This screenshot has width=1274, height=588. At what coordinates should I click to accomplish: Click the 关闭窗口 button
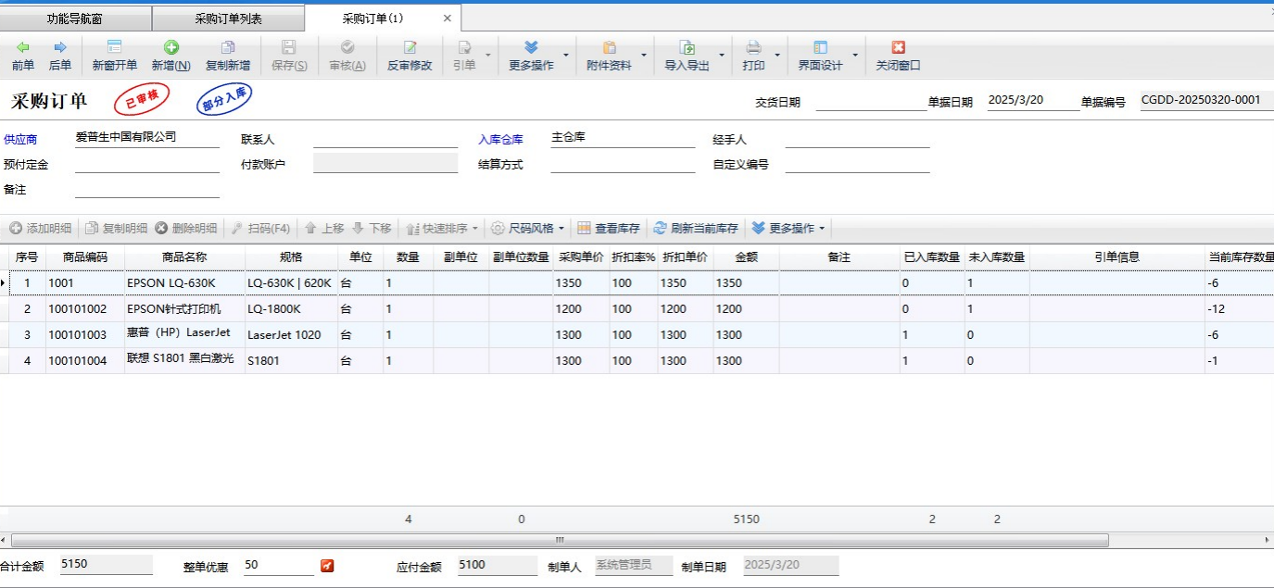[x=898, y=56]
